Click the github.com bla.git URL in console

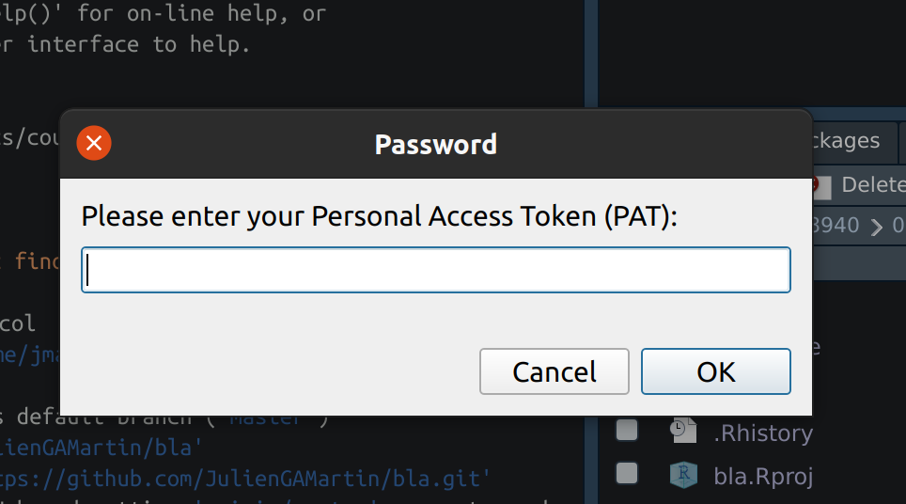coord(246,479)
